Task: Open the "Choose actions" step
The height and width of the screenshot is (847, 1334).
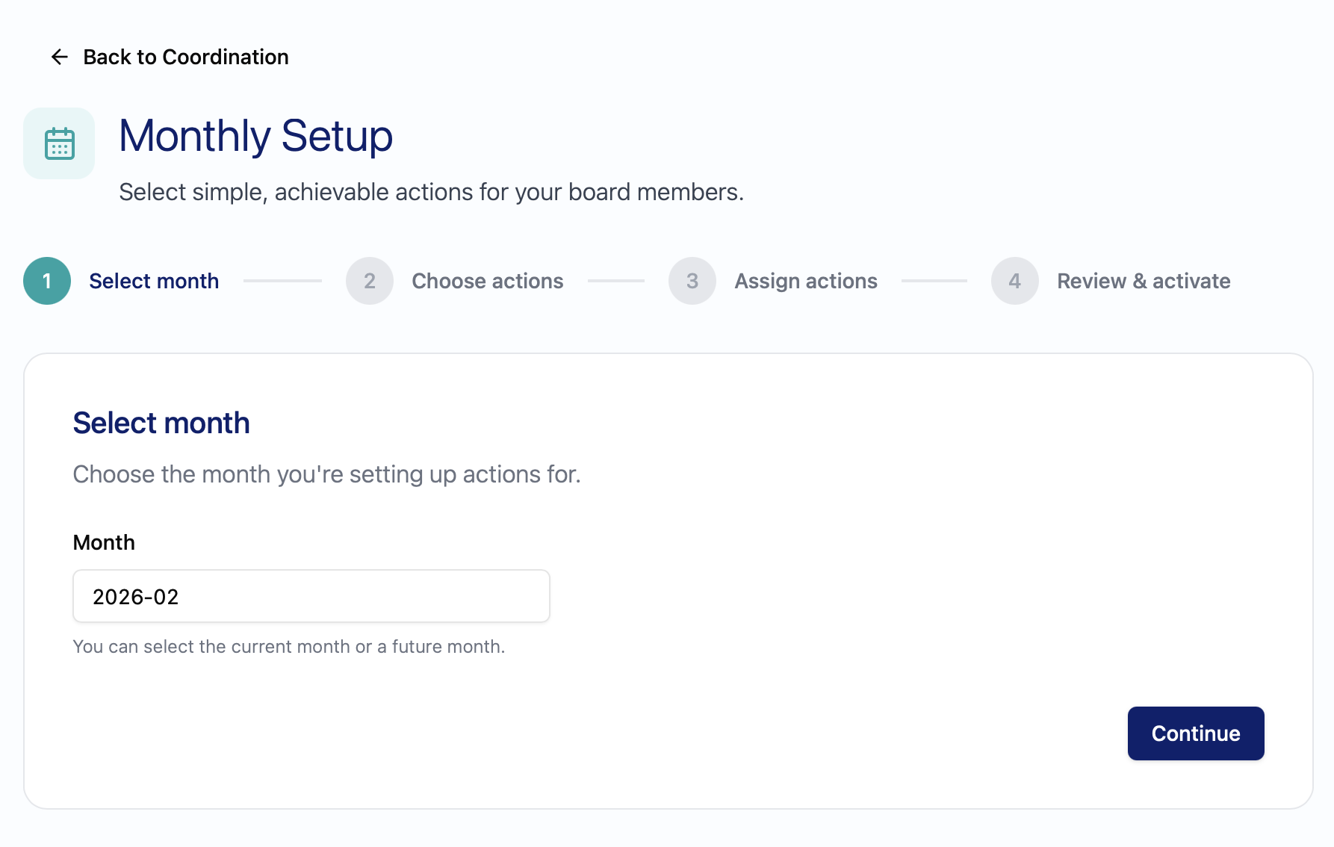Action: [488, 281]
